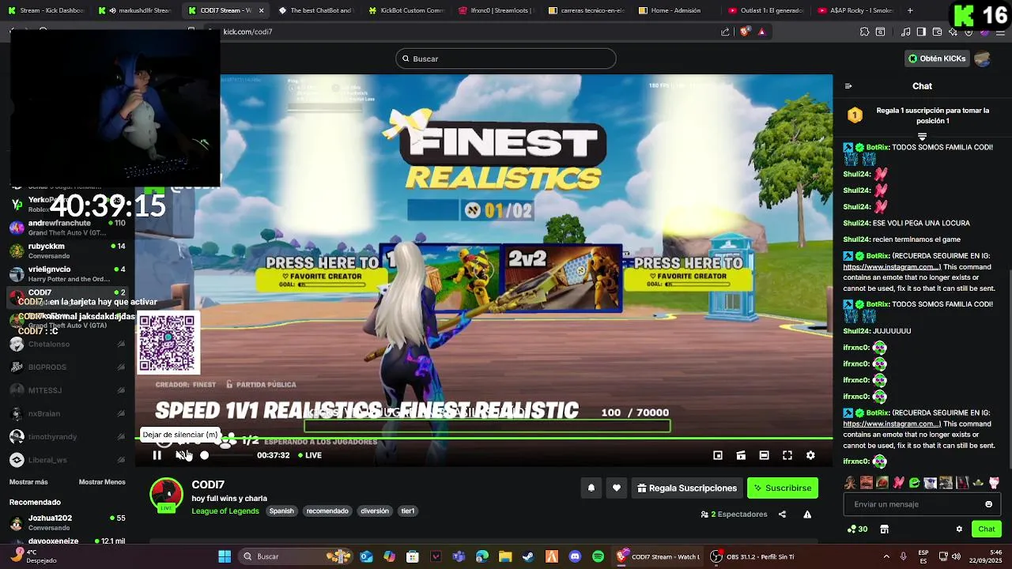Image resolution: width=1012 pixels, height=569 pixels.
Task: Focus the Kick Buscar search field
Action: click(506, 58)
